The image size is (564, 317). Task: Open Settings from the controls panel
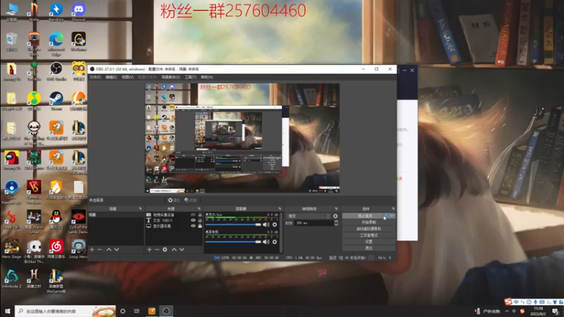pyautogui.click(x=369, y=242)
